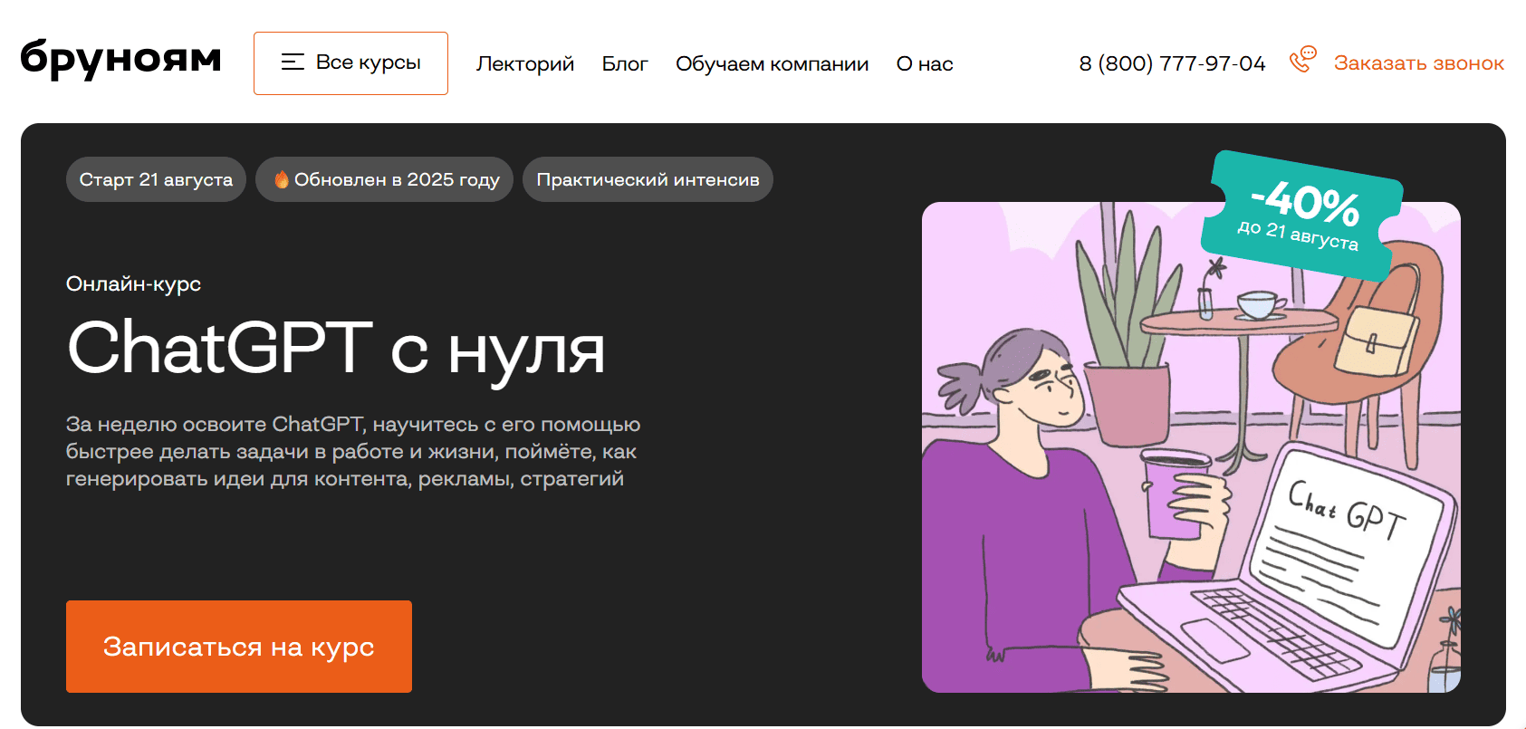
Task: Click the phone callback icon
Action: (x=1302, y=60)
